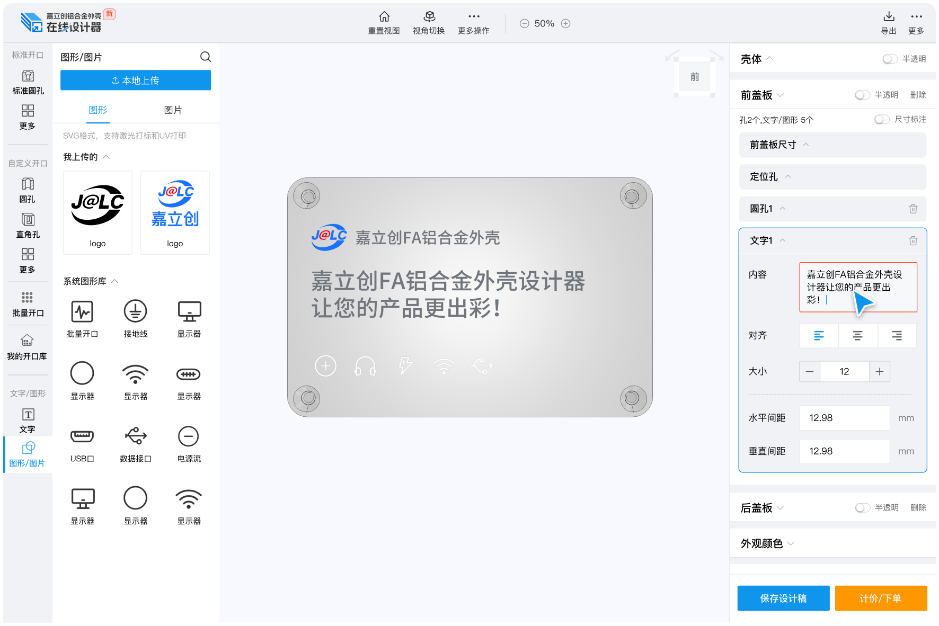Image resolution: width=939 pixels, height=626 pixels.
Task: Click the 垂直间距 input field
Action: (x=844, y=451)
